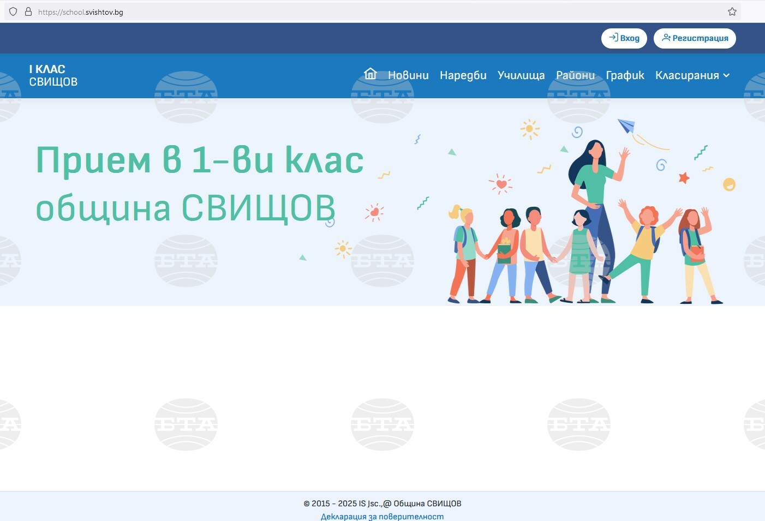Image resolution: width=765 pixels, height=521 pixels.
Task: Bookmark this page with the star icon
Action: [x=732, y=11]
